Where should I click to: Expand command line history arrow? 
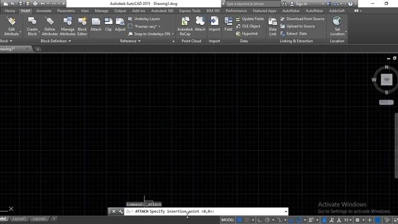(x=286, y=212)
